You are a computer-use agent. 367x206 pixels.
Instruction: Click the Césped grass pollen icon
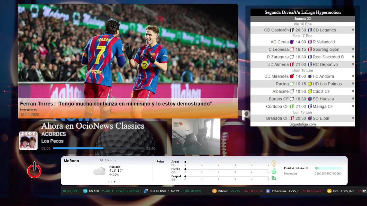tap(274, 178)
